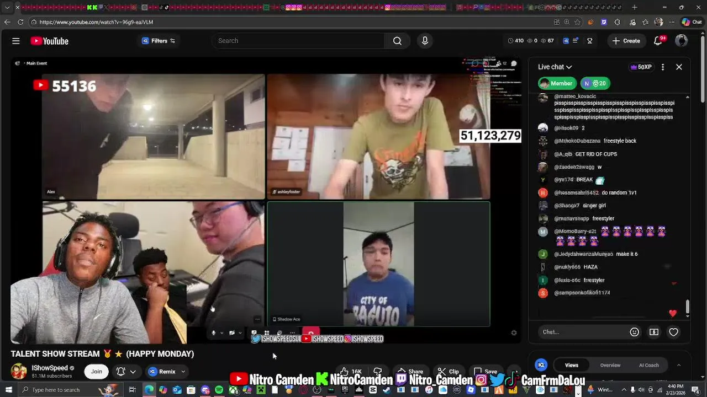Expand the Remix dropdown arrow
Viewport: 707px width, 397px height.
(x=183, y=372)
